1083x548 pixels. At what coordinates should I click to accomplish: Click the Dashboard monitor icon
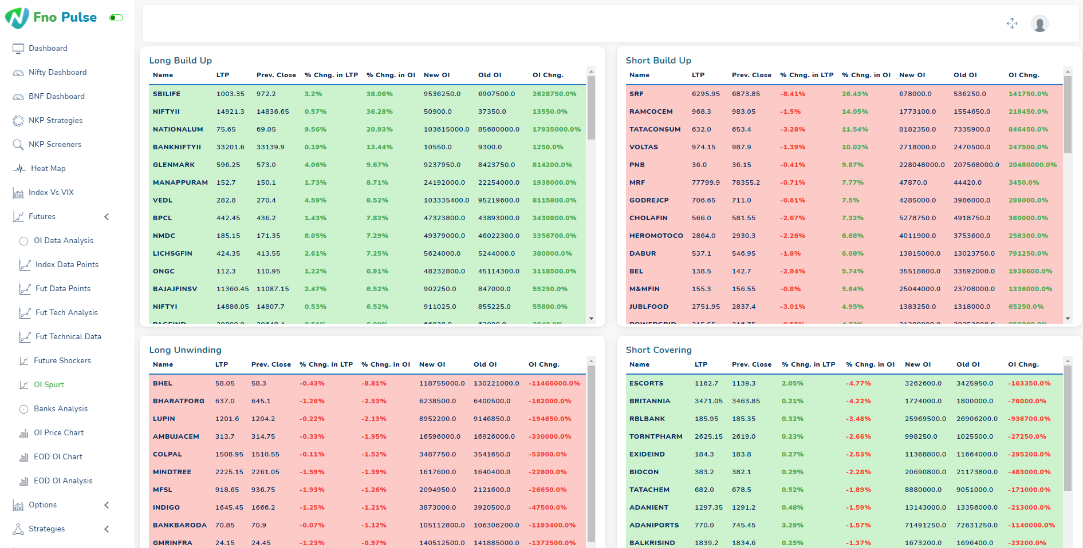18,49
